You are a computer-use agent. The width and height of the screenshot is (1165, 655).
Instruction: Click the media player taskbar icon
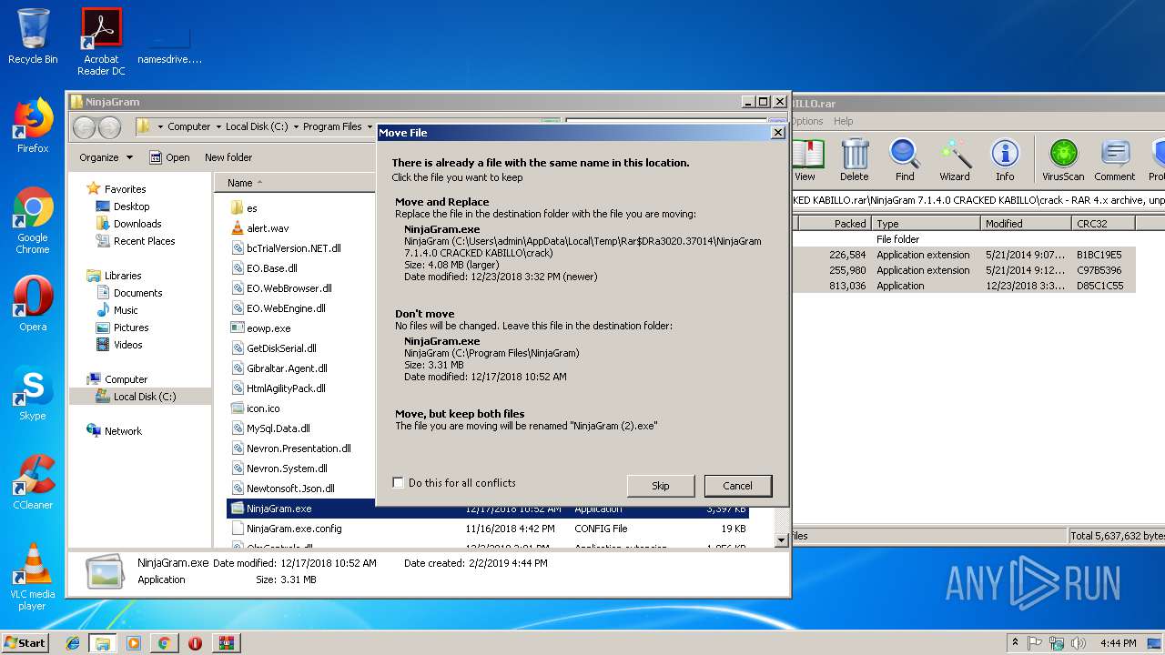(134, 643)
